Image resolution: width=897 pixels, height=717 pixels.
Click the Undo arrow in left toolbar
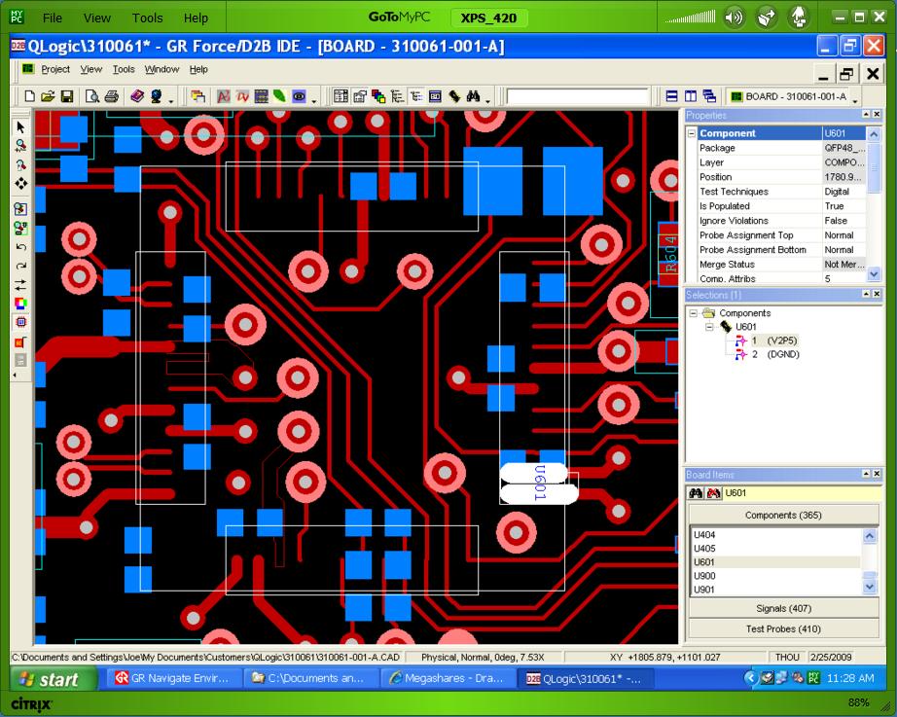(20, 247)
